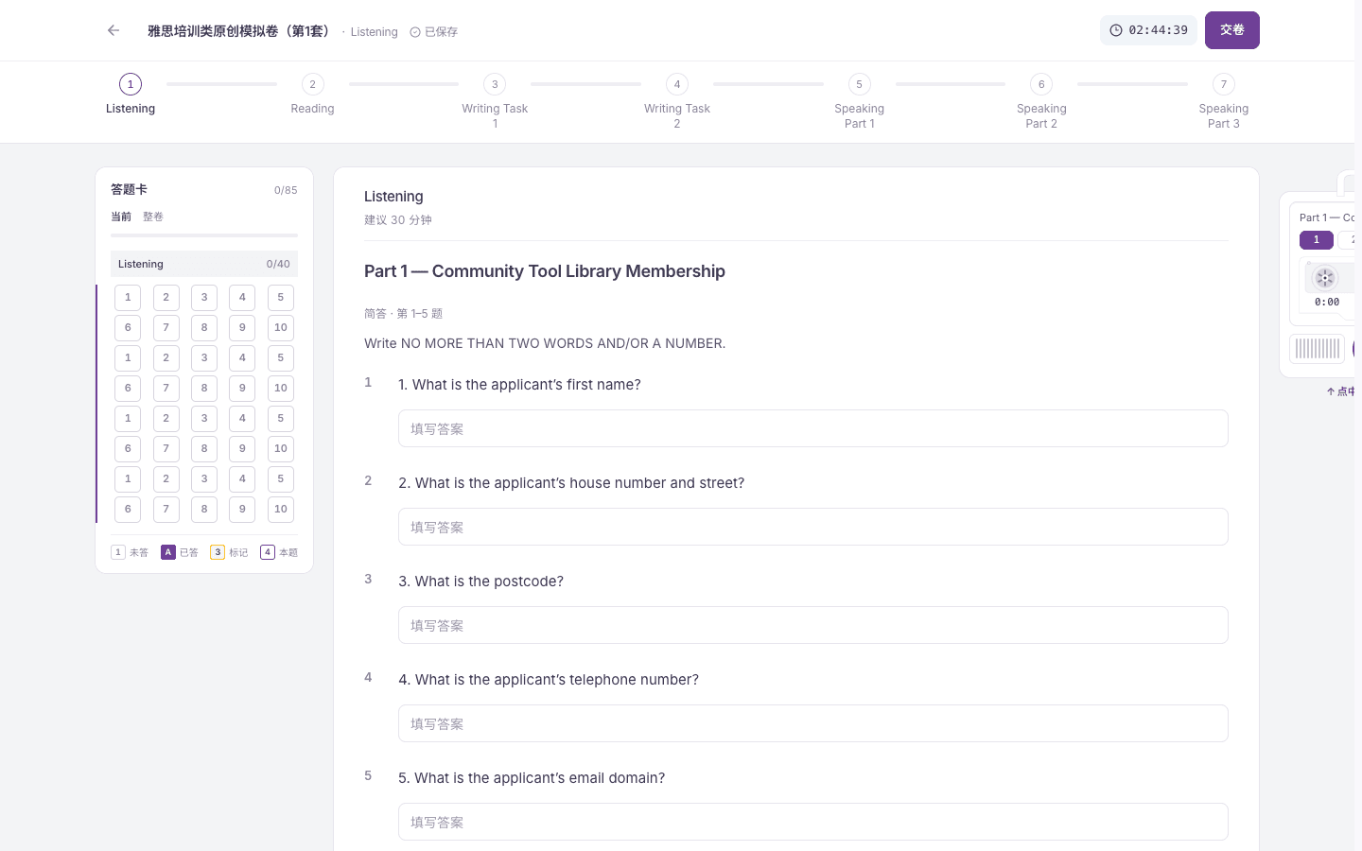Jump to step 6 Speaking Part 2
Viewport: 1362px width, 851px height.
[x=1041, y=102]
